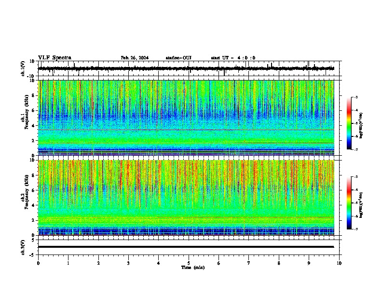This screenshot has width=382, height=295.
Task: Click the "start UT = 4 : 0 : 0" text
Action: point(233,58)
